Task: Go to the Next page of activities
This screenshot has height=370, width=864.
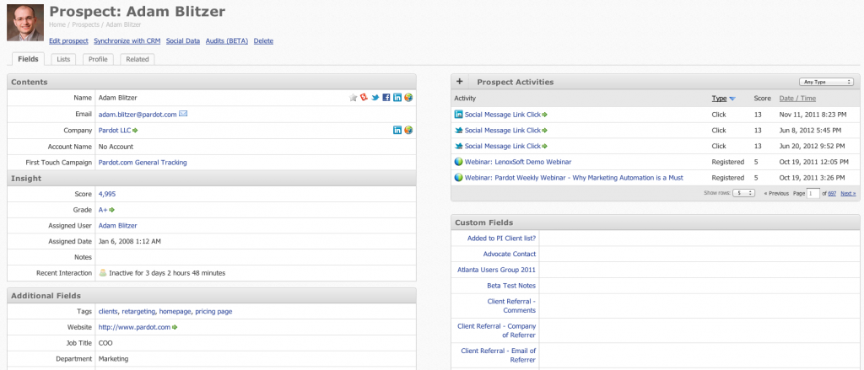Action: [x=848, y=193]
